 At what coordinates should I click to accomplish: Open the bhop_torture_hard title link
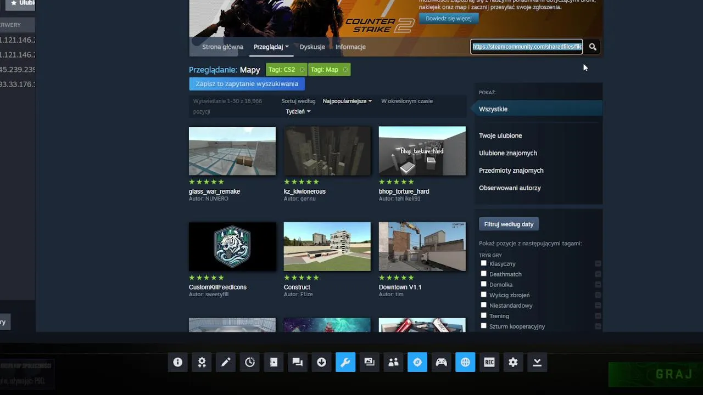(x=404, y=191)
